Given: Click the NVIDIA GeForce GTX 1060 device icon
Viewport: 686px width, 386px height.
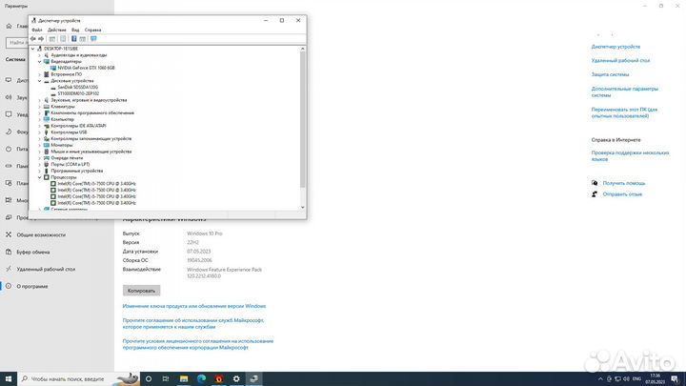Looking at the screenshot, I should pyautogui.click(x=53, y=68).
